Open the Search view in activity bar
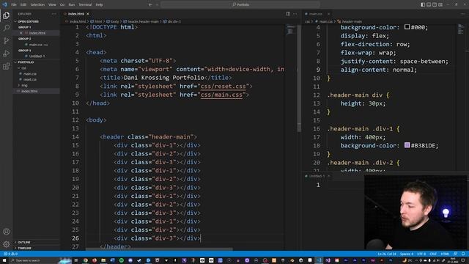 (x=7, y=28)
